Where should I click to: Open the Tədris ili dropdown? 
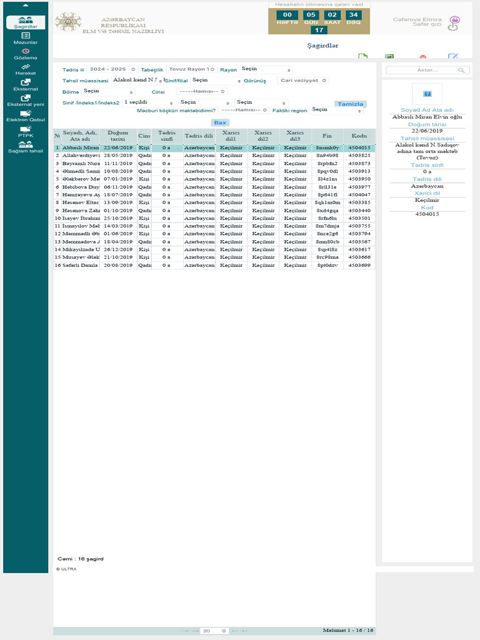pos(112,69)
